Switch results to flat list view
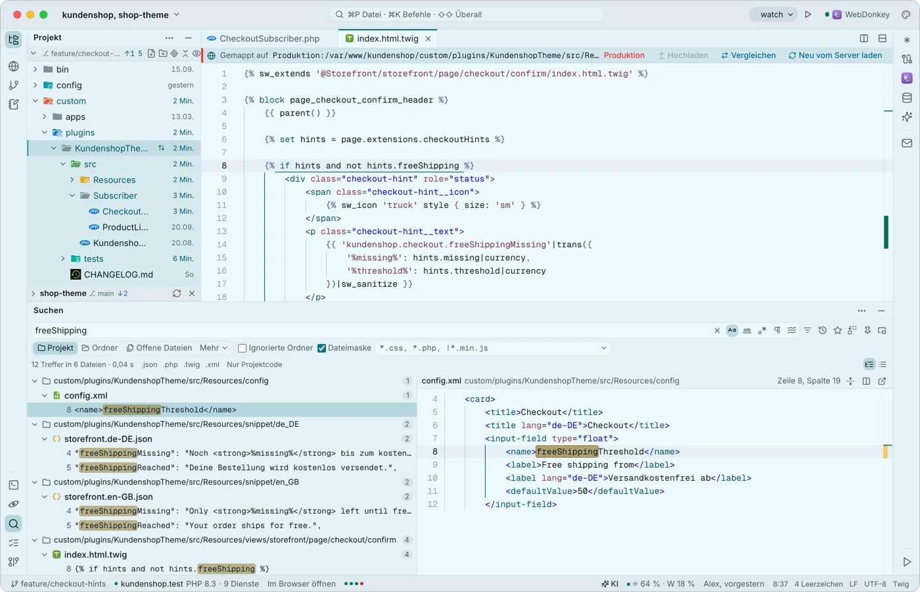 (x=883, y=364)
